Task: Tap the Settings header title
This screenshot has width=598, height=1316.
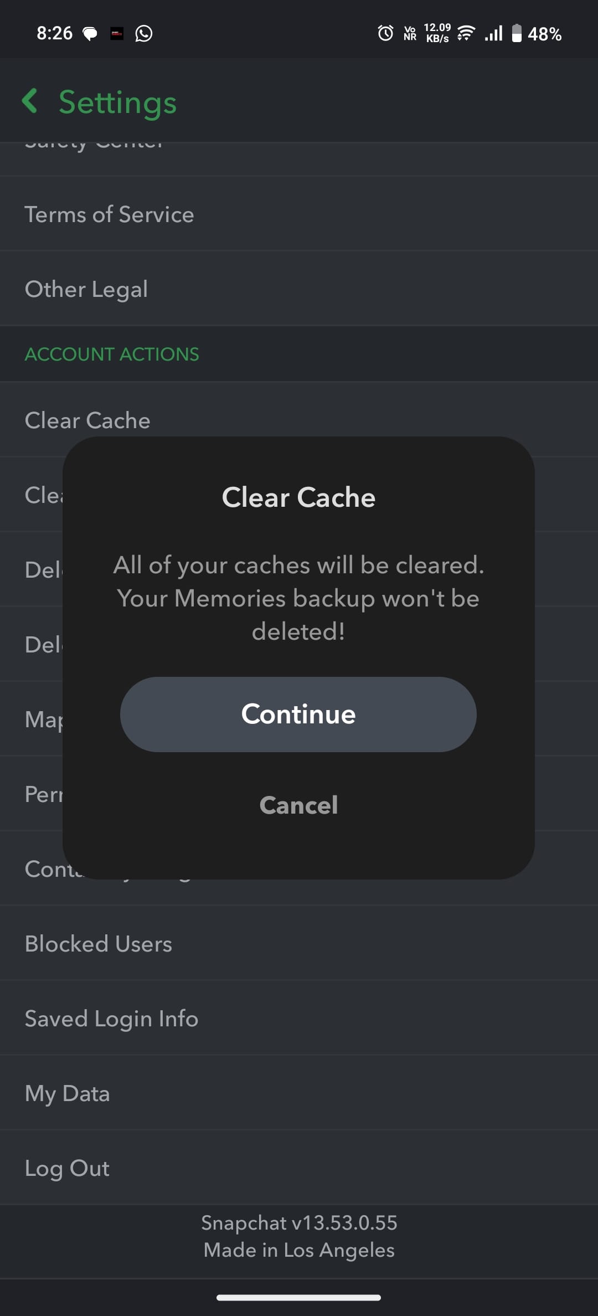Action: 117,102
